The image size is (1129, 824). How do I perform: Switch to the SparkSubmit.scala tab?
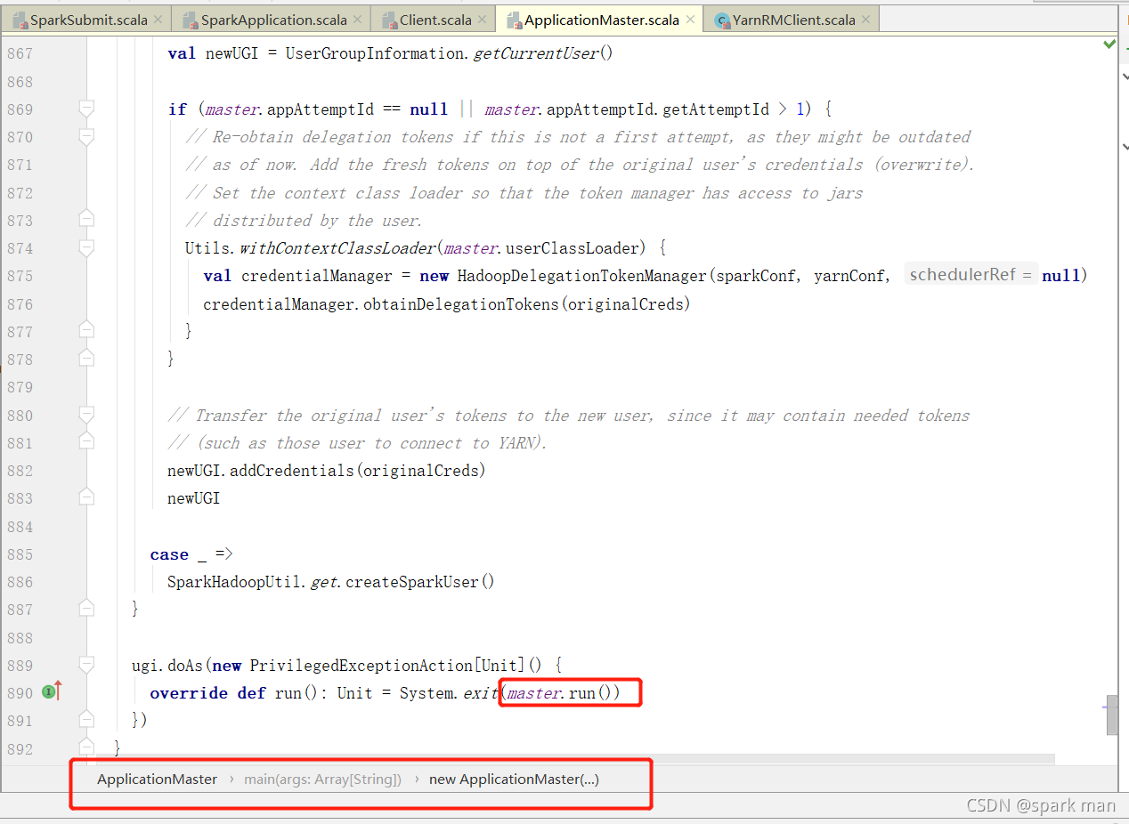tap(86, 20)
